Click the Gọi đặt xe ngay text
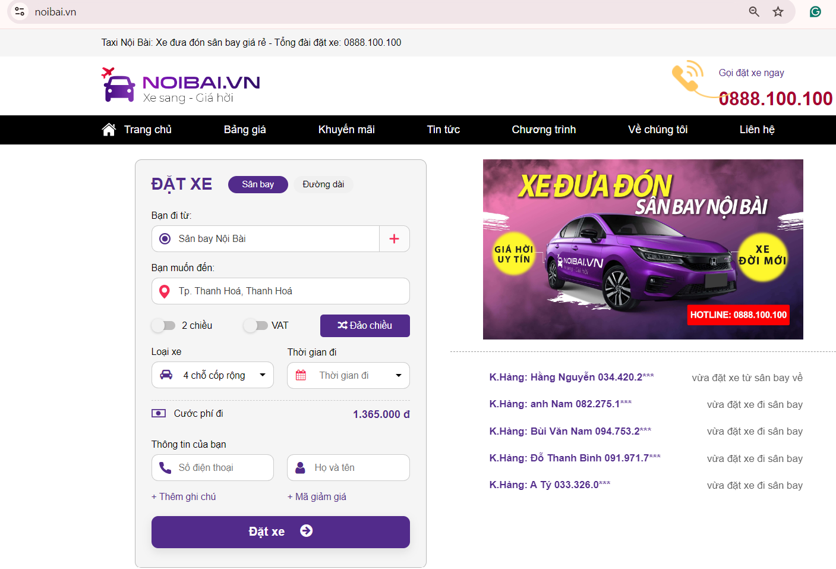Image resolution: width=836 pixels, height=569 pixels. click(x=752, y=73)
